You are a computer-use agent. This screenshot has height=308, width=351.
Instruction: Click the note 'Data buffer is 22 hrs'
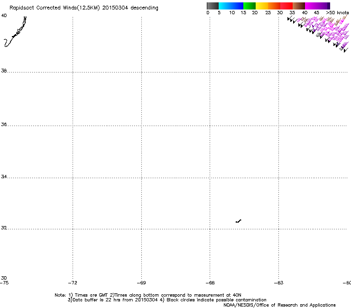pos(94,300)
